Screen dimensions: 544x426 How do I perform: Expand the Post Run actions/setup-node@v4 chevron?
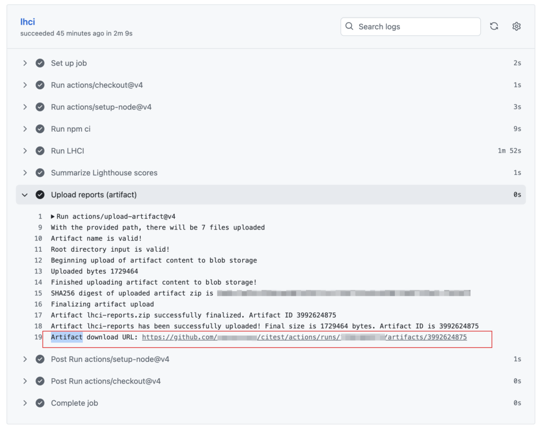[25, 360]
